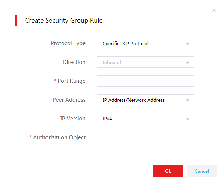Click the Peer Address label

[69, 100]
